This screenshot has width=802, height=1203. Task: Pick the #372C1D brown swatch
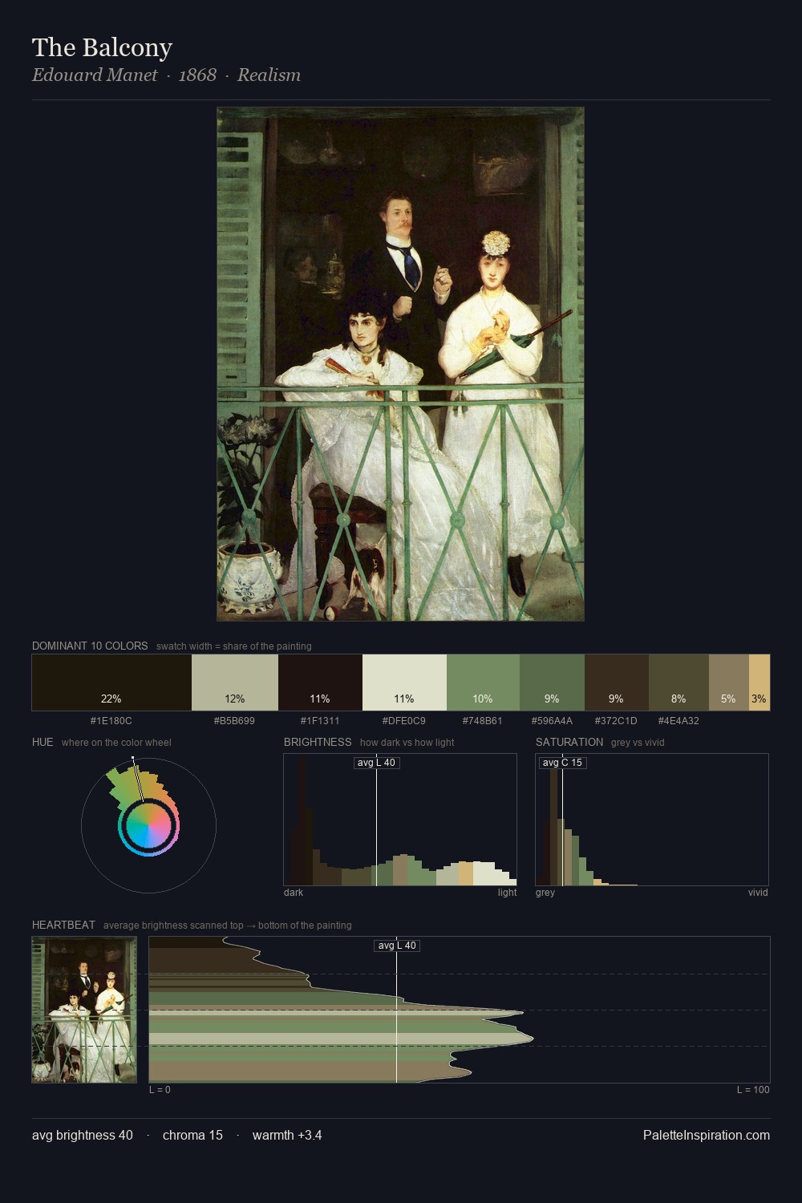pos(616,683)
